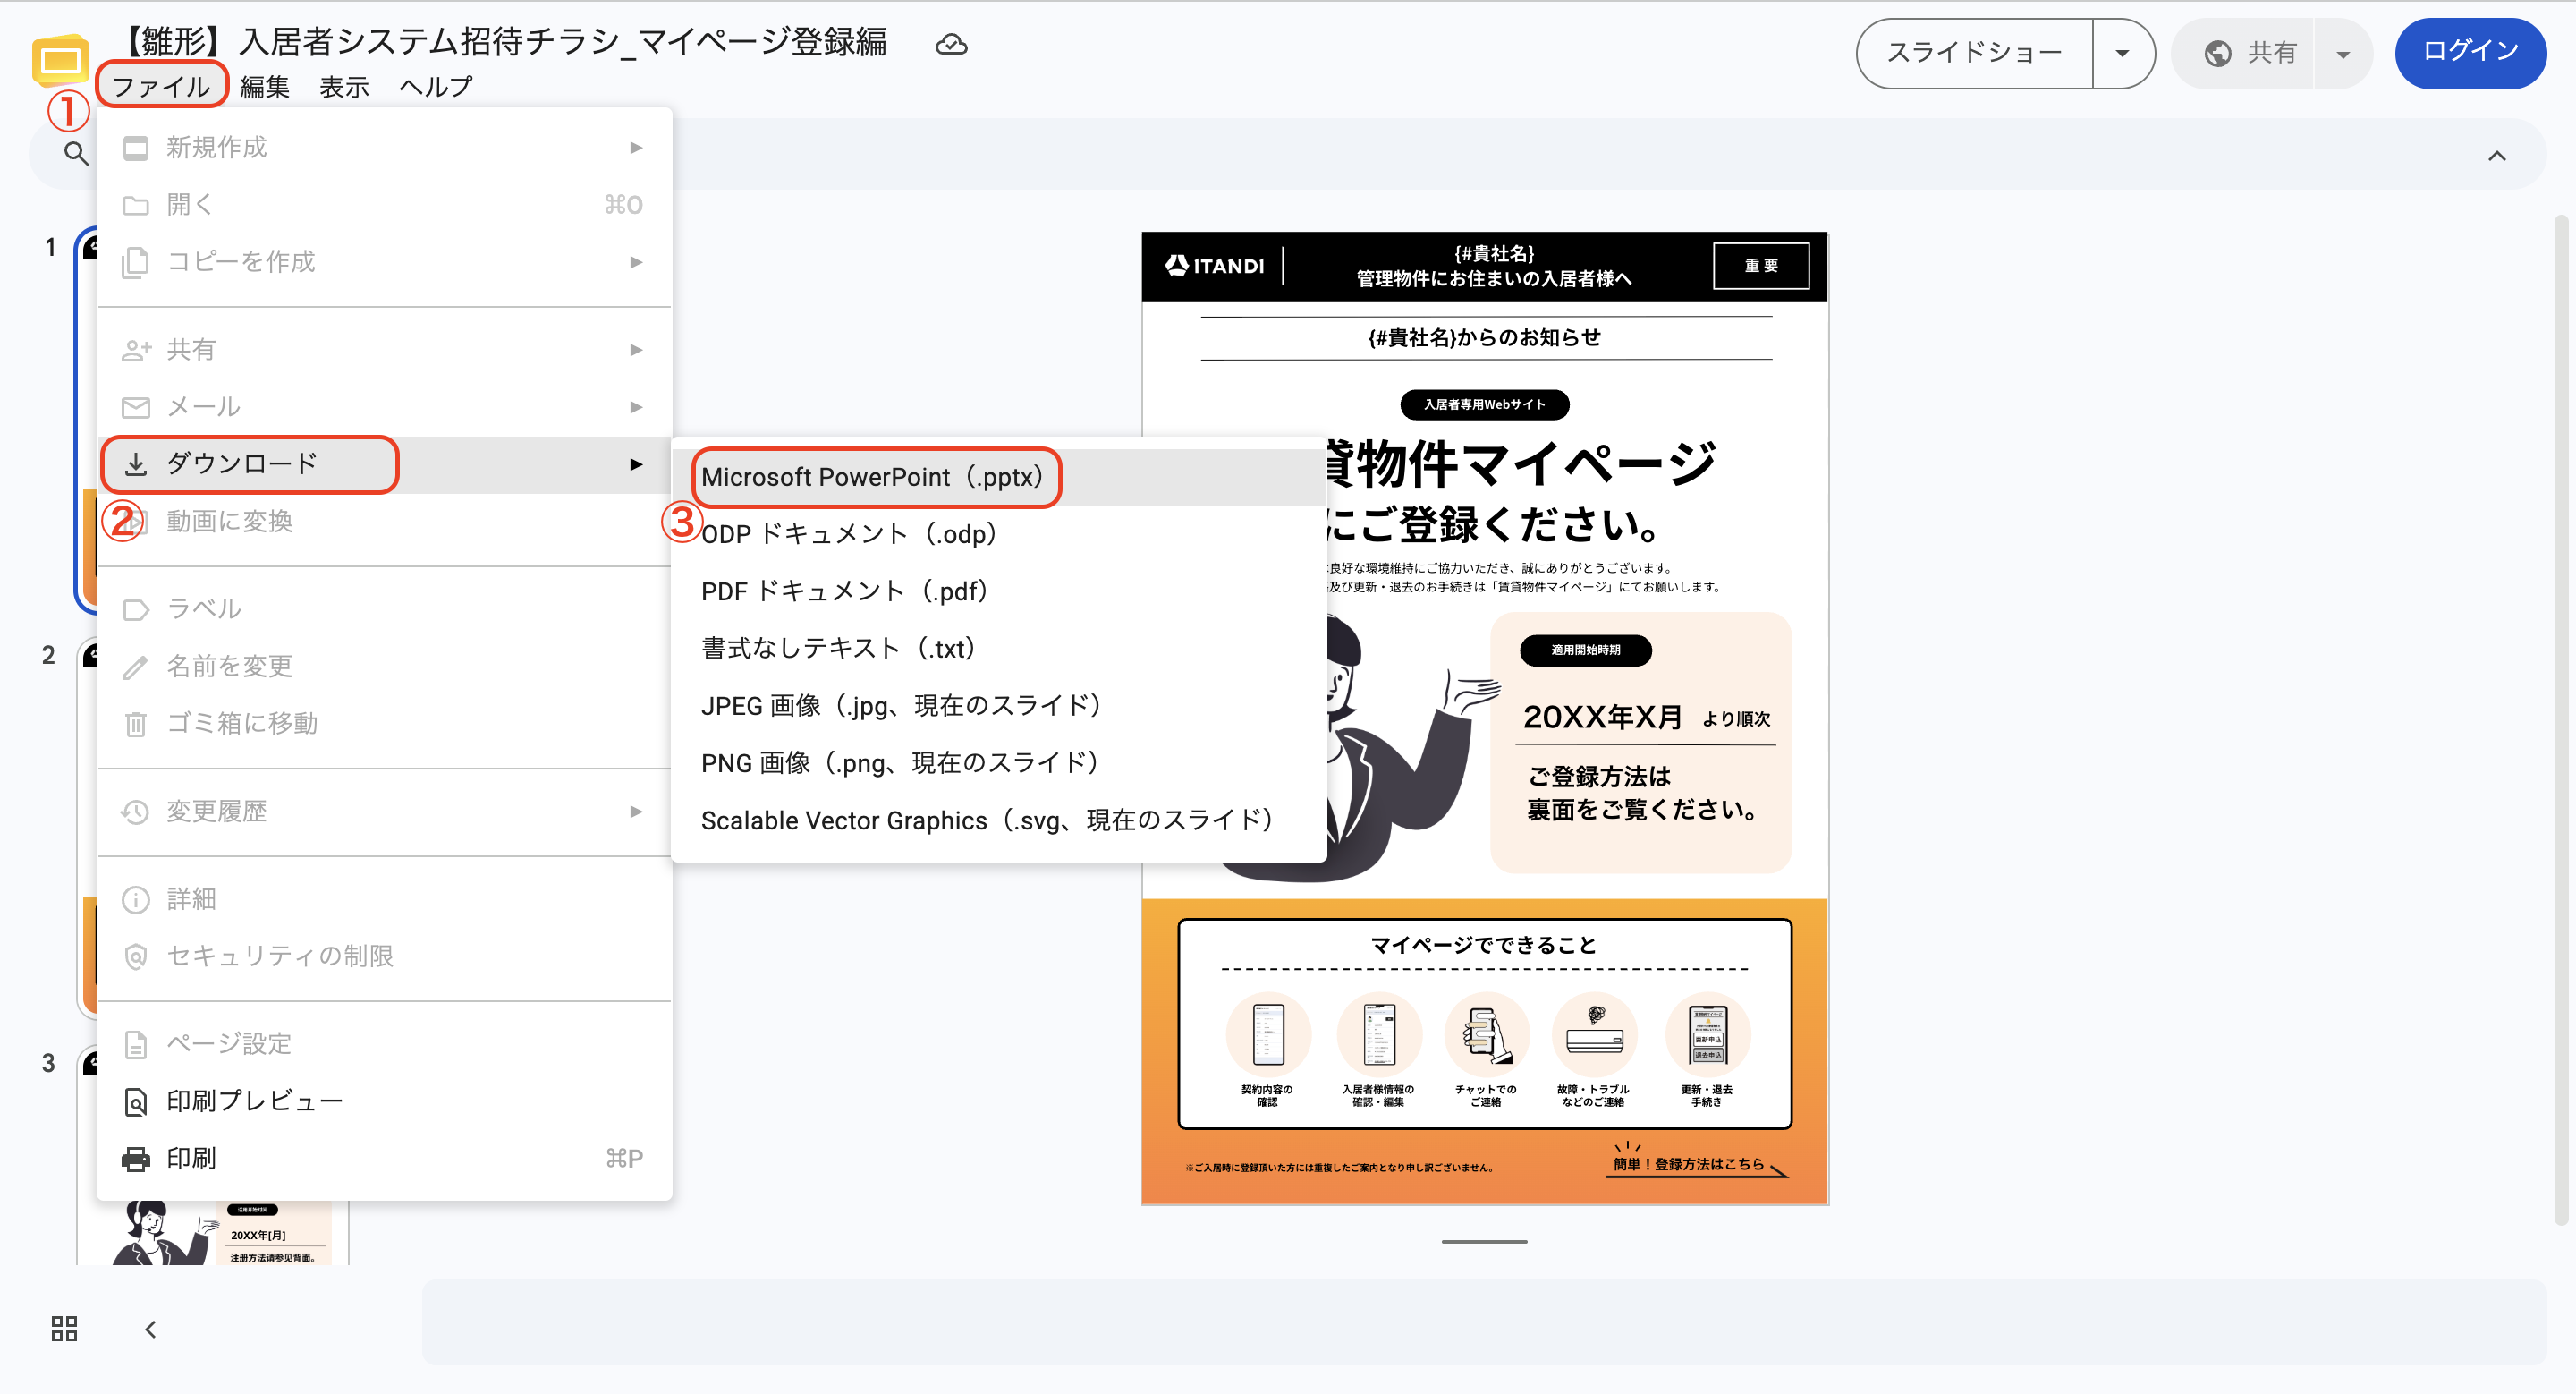Image resolution: width=2576 pixels, height=1394 pixels.
Task: Choose Microsoft PowerPoint (.pptx) download
Action: [x=998, y=477]
